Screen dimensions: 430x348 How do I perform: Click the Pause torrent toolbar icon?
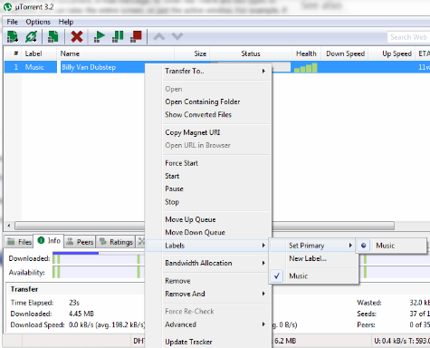point(118,36)
